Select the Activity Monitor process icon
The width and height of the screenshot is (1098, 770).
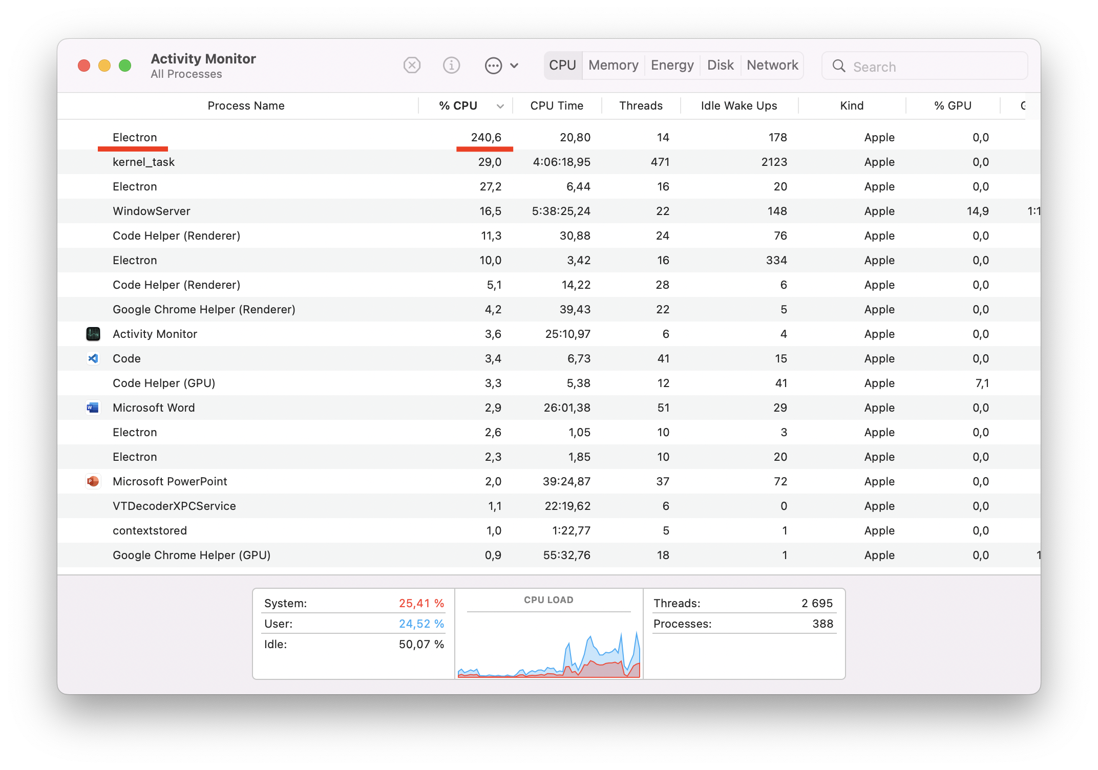pos(93,334)
